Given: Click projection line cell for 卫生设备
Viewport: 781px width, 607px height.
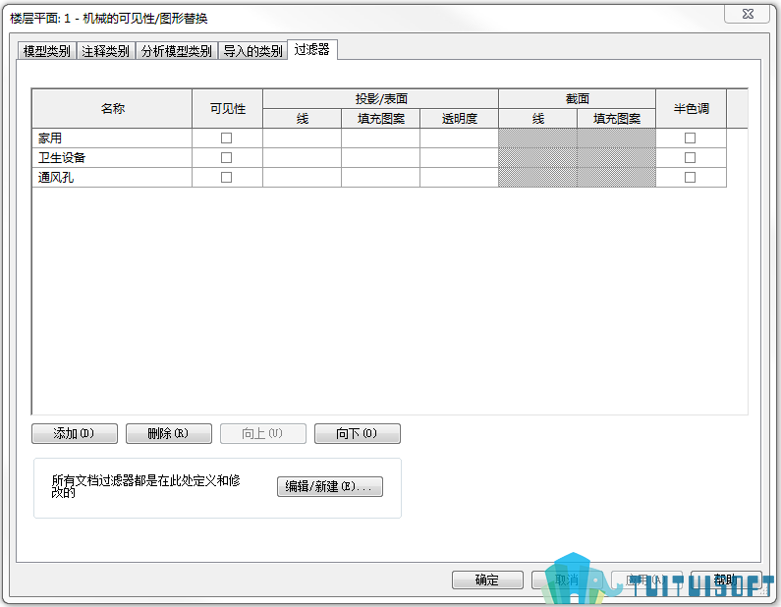Looking at the screenshot, I should click(303, 158).
